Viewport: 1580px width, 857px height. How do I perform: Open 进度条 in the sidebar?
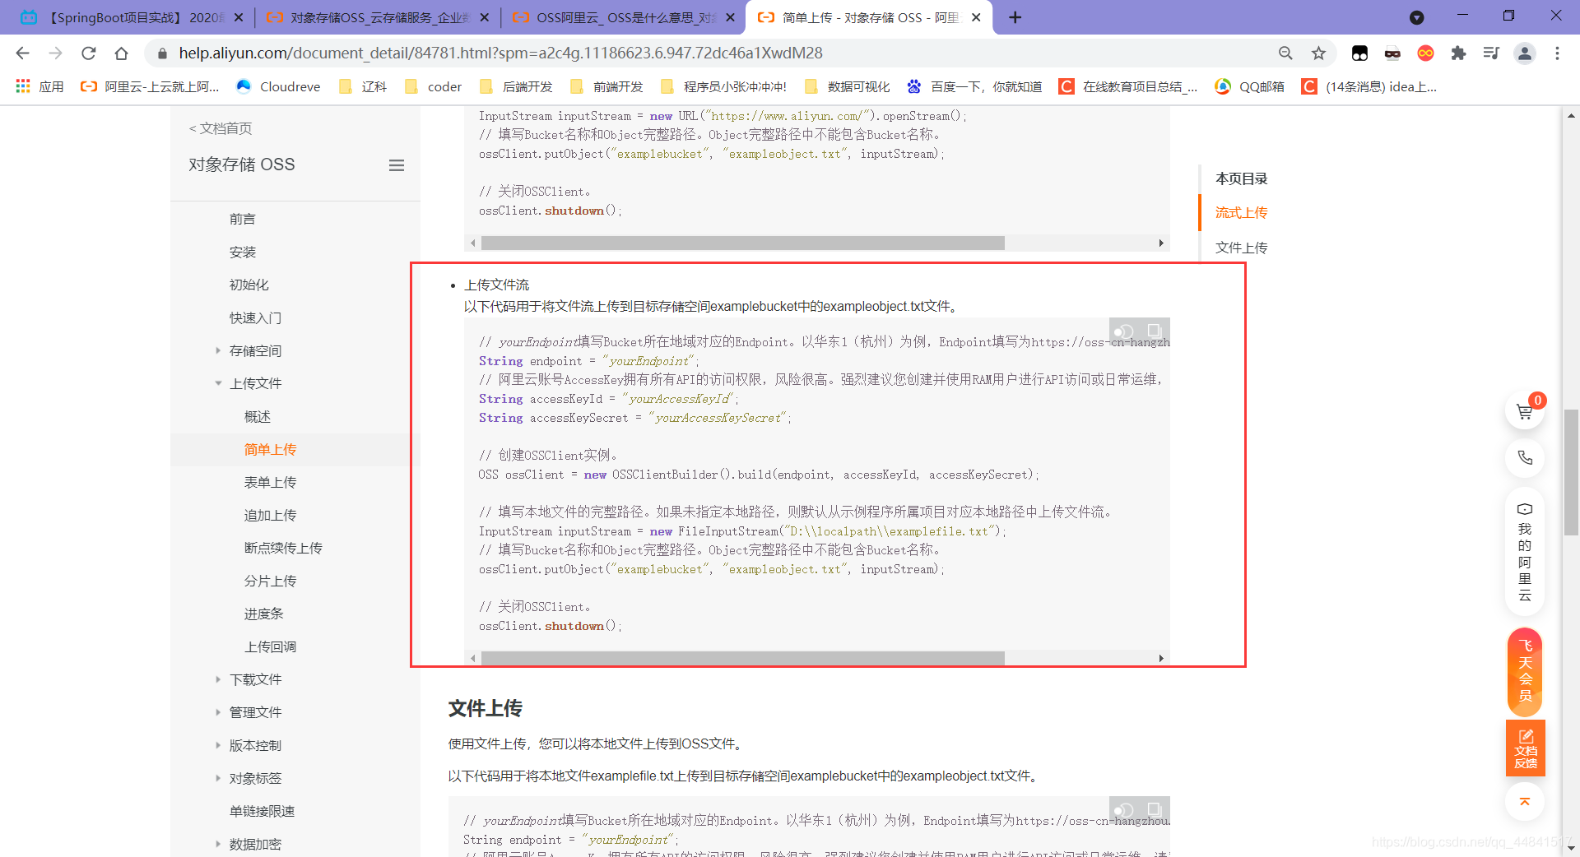point(263,614)
